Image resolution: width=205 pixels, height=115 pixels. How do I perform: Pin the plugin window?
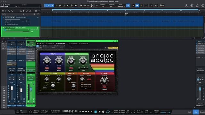(x=114, y=41)
